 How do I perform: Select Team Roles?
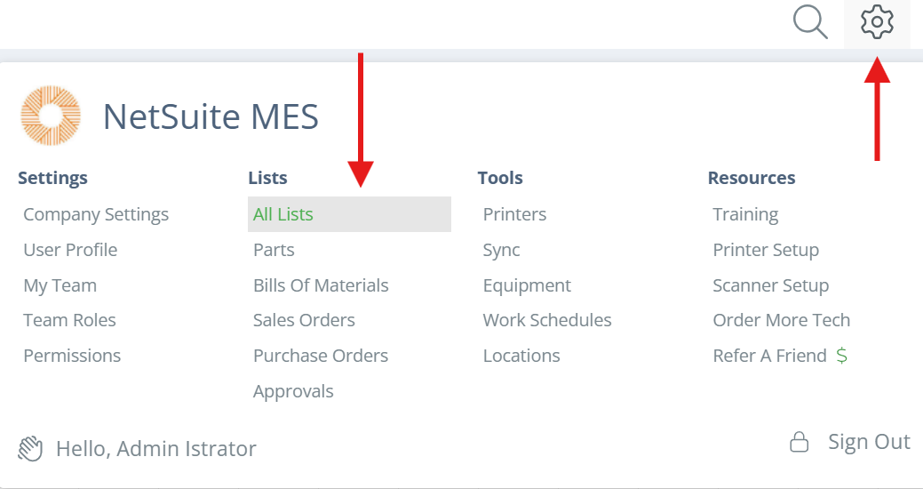click(69, 320)
